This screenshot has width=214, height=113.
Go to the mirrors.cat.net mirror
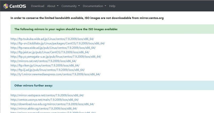tap(43, 61)
